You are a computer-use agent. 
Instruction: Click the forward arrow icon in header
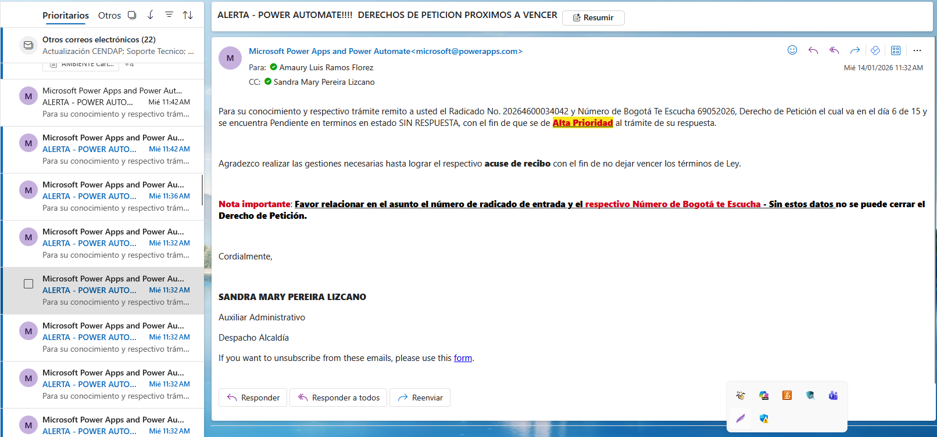pos(854,50)
